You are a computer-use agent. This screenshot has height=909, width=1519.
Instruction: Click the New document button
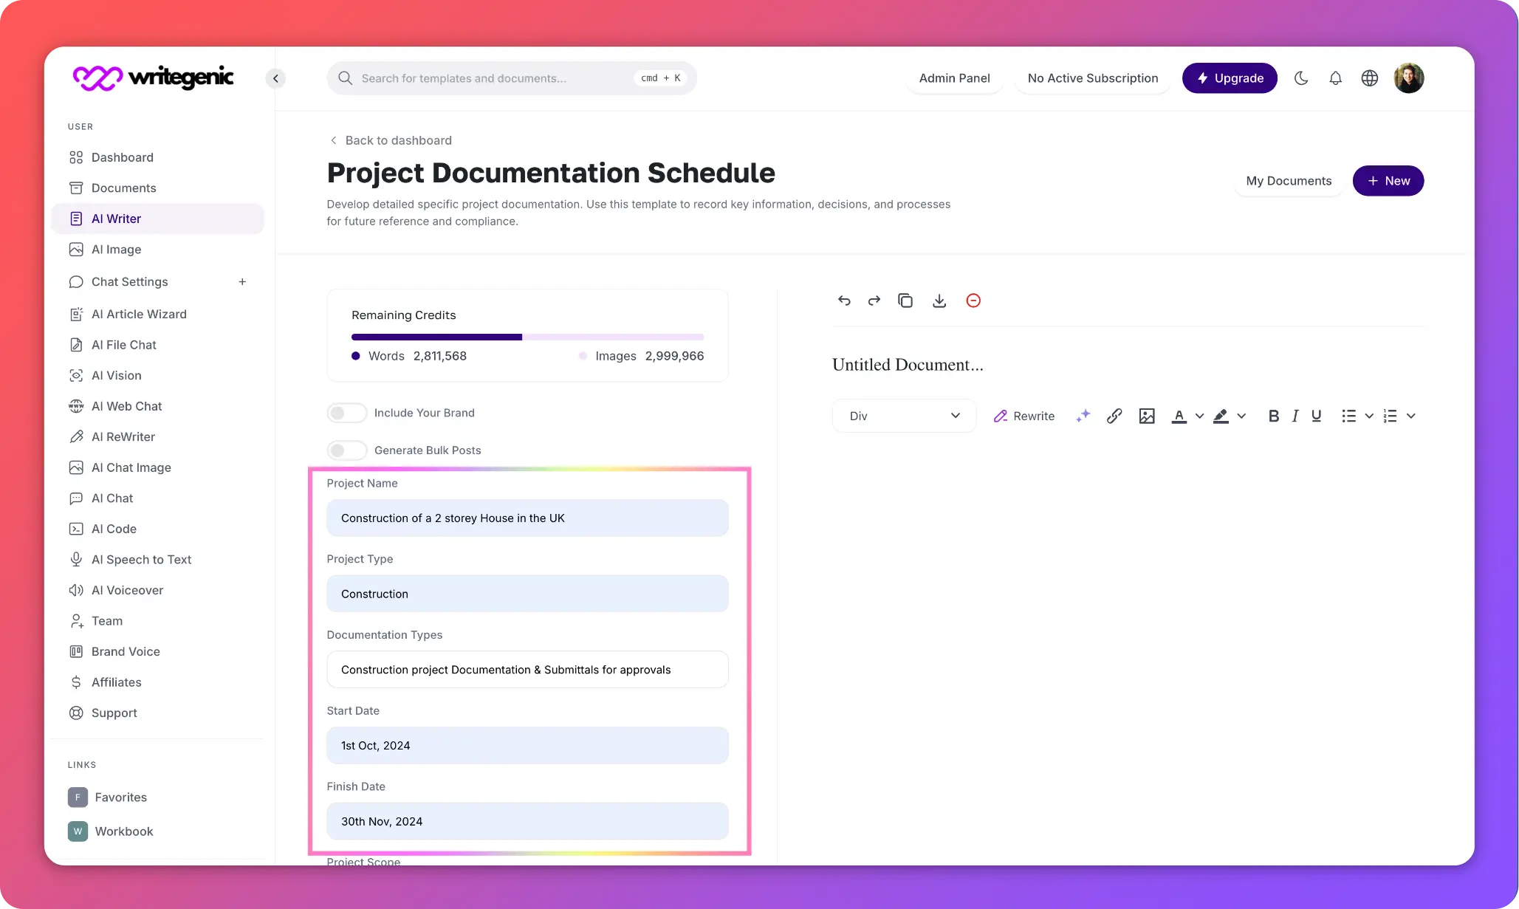coord(1388,181)
